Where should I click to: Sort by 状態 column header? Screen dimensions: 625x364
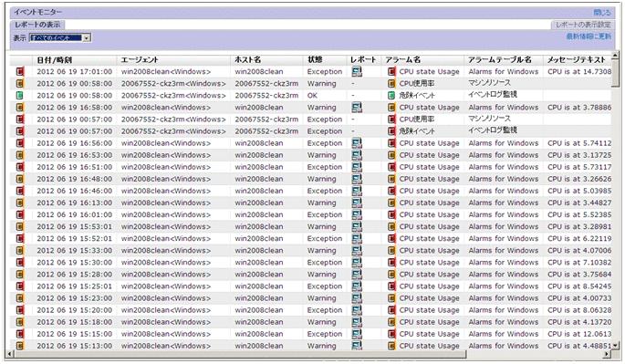tap(315, 60)
